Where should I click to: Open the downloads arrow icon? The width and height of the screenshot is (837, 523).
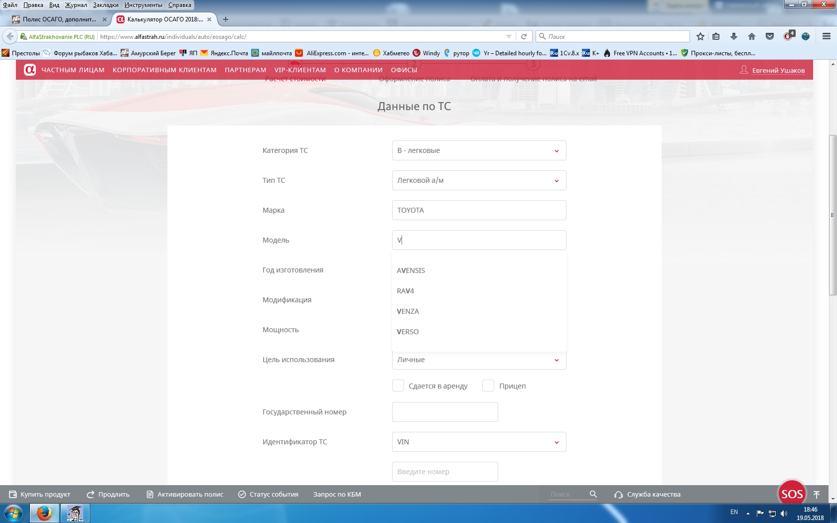pos(733,36)
